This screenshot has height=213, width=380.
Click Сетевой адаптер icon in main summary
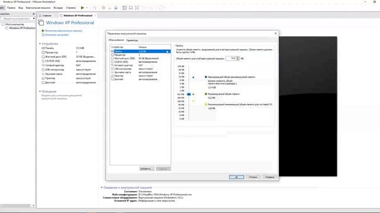pos(43,65)
